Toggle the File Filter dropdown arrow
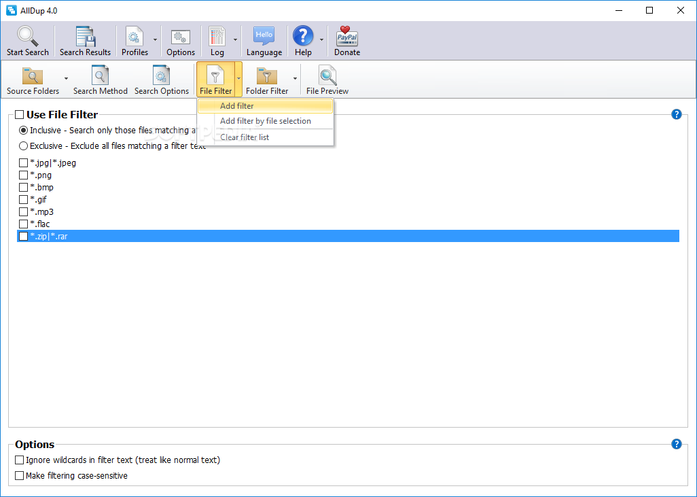 pos(238,79)
